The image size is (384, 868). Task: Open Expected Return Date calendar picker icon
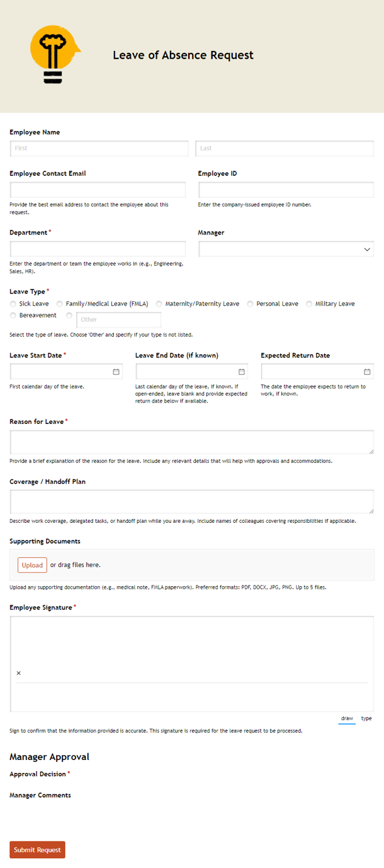pos(367,372)
